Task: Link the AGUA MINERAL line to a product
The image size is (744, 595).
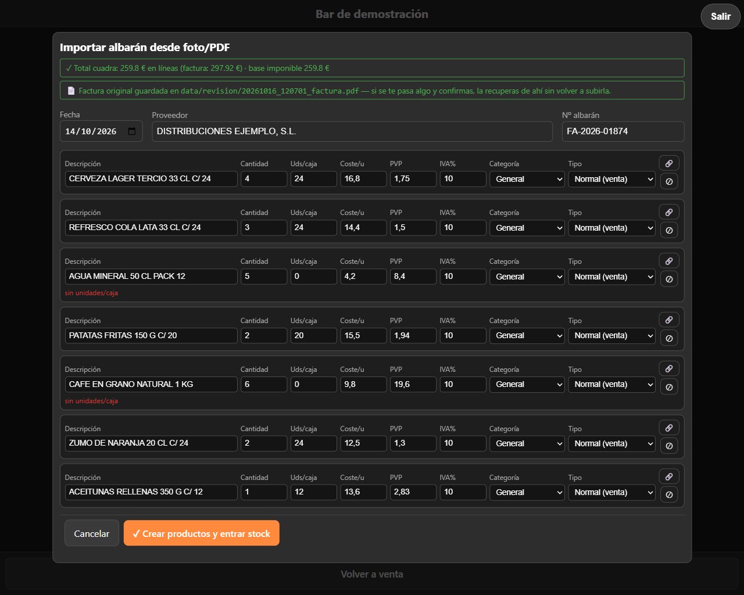Action: (x=669, y=261)
